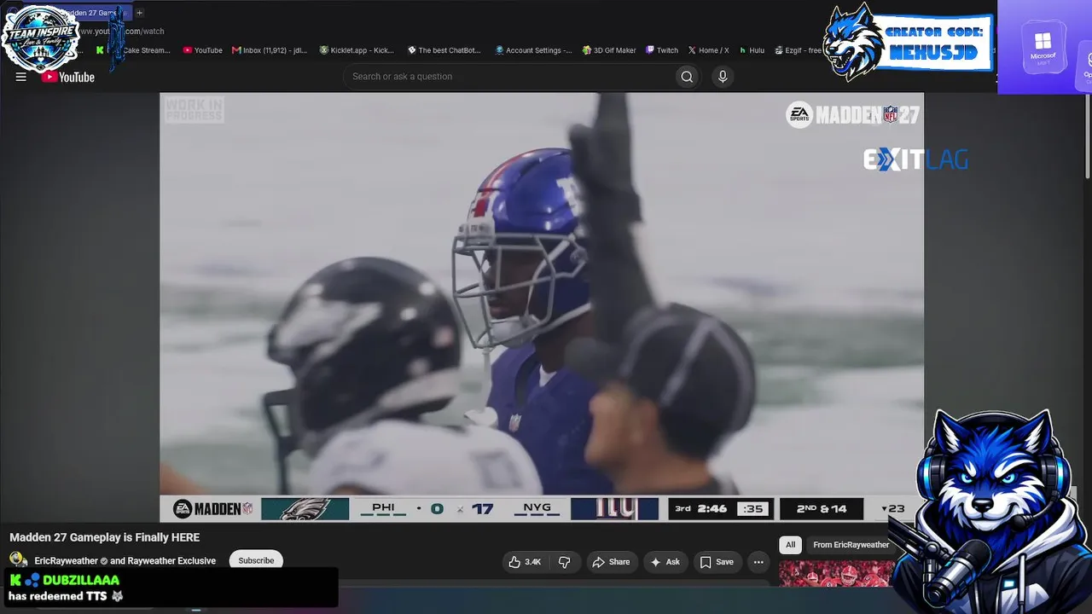Go to YouTube home via logo
Image resolution: width=1092 pixels, height=614 pixels.
click(68, 77)
